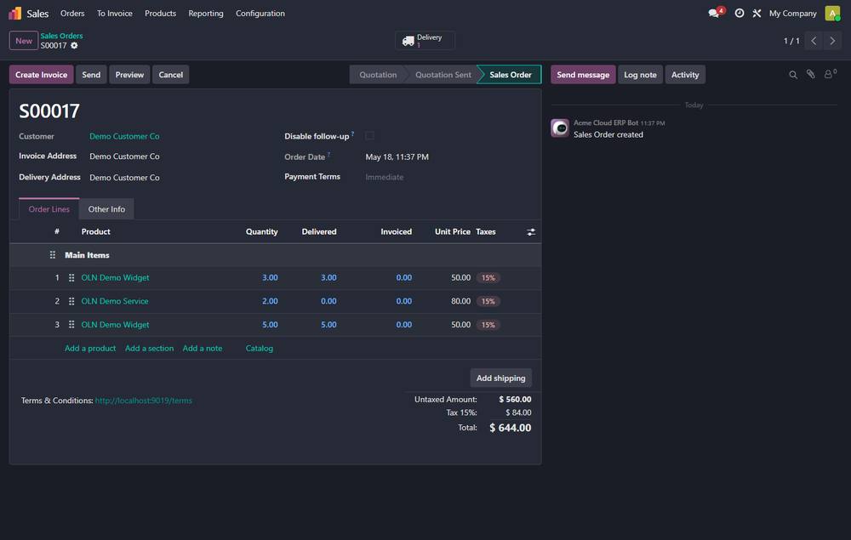
Task: Click the Total $ 644.00 amount
Action: tap(510, 428)
